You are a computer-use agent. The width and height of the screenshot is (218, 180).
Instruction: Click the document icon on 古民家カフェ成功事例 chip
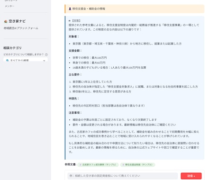[80, 165]
